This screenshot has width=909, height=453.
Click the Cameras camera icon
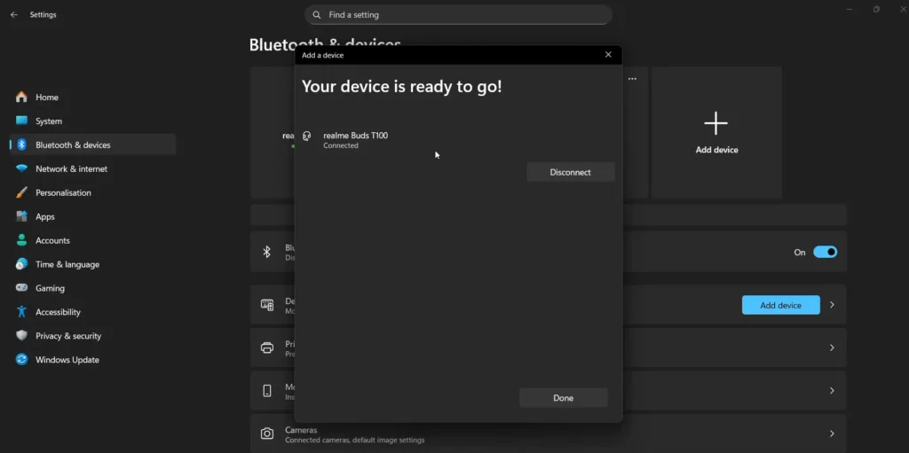[267, 433]
